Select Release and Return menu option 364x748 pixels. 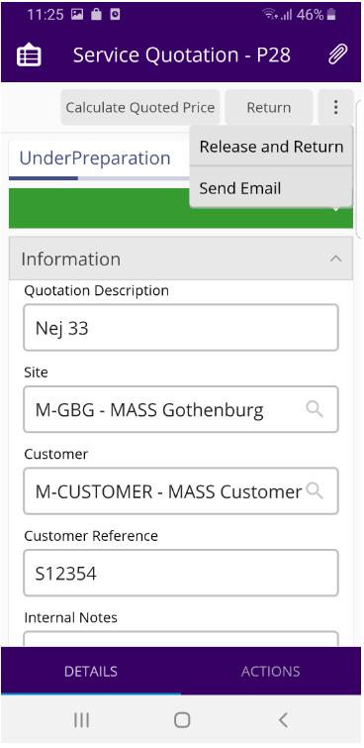[271, 147]
